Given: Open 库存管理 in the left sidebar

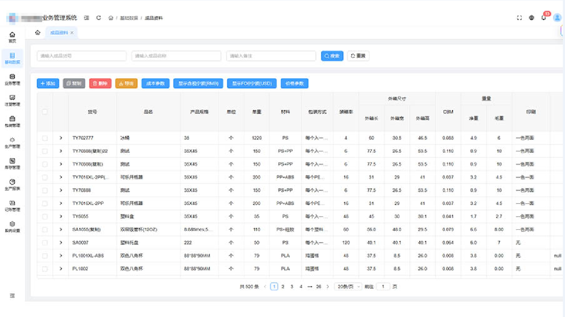Looking at the screenshot, I should 12,164.
